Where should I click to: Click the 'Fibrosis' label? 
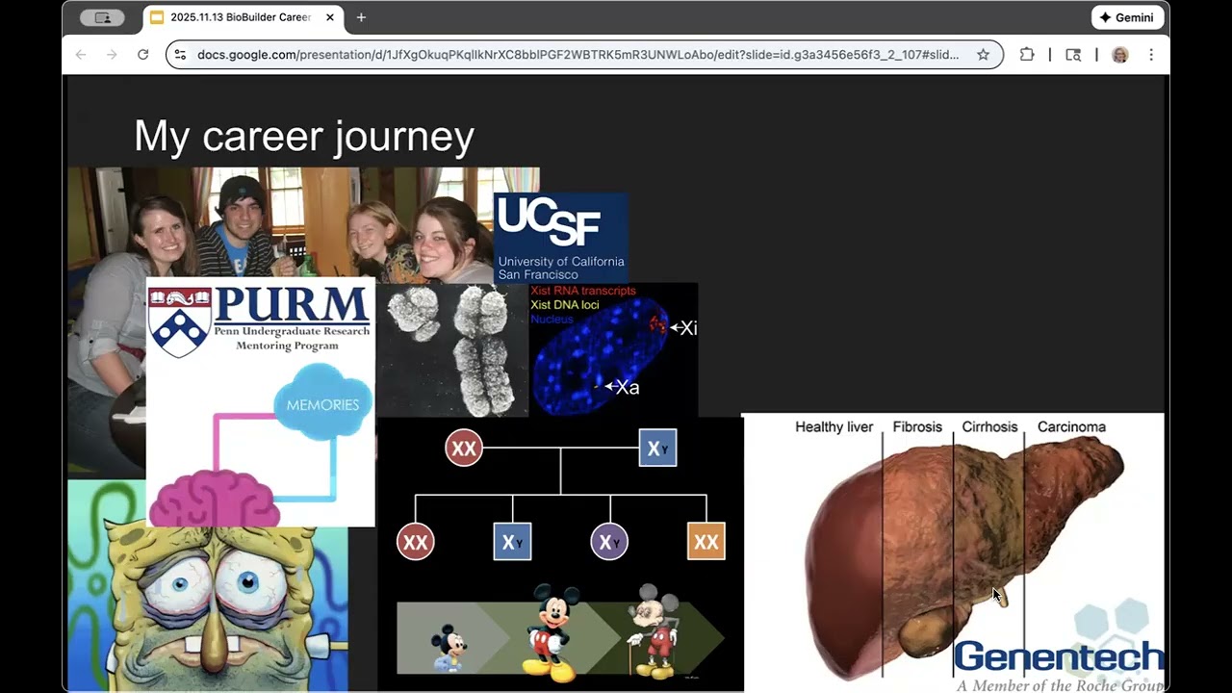pyautogui.click(x=917, y=427)
